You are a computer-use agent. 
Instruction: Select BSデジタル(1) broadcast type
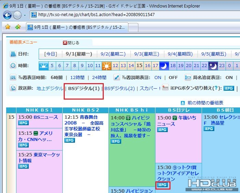click(84, 88)
